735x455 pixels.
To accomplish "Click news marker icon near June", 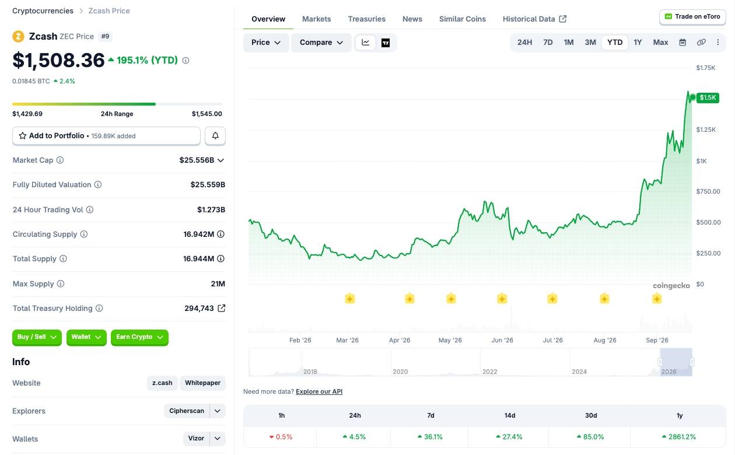I will pos(502,299).
